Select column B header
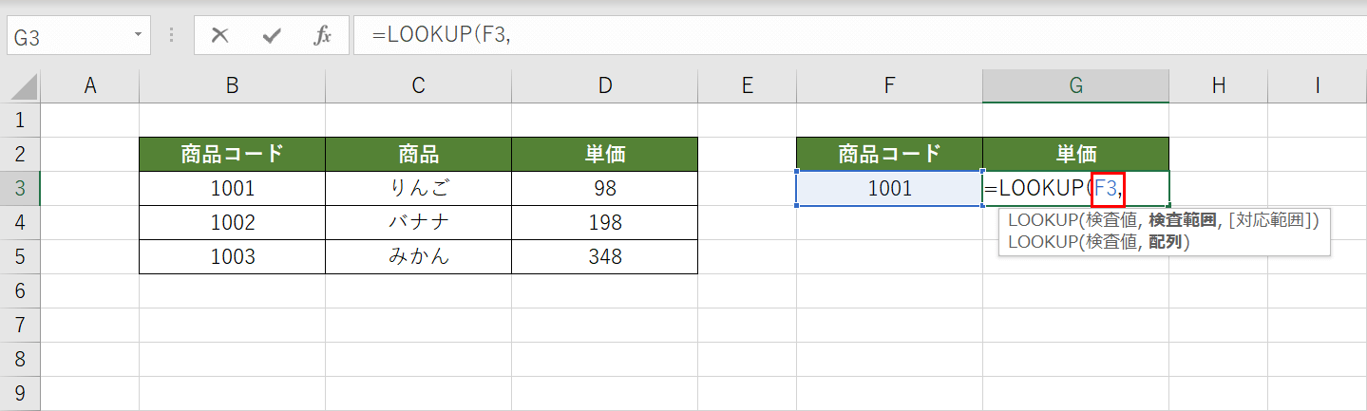 click(x=232, y=85)
